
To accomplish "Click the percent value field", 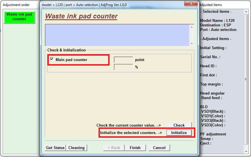I will point(123,67).
